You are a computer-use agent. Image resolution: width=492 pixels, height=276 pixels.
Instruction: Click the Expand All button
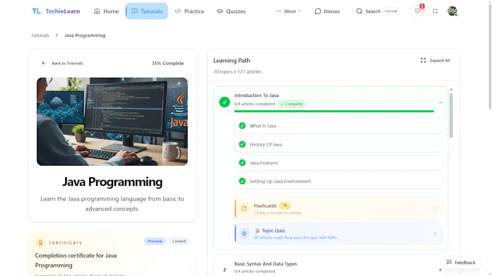435,60
